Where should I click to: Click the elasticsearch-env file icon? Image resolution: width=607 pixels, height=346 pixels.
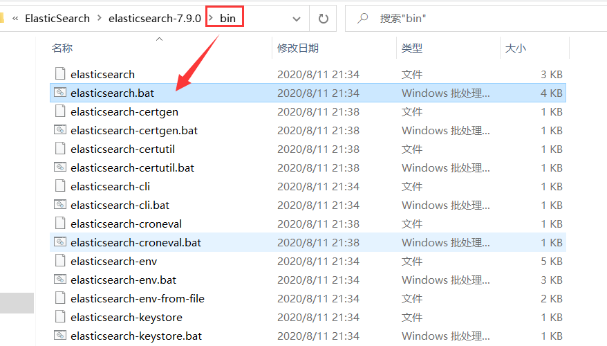tap(60, 261)
